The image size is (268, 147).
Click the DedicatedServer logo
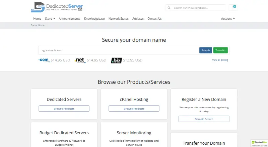pyautogui.click(x=57, y=7)
